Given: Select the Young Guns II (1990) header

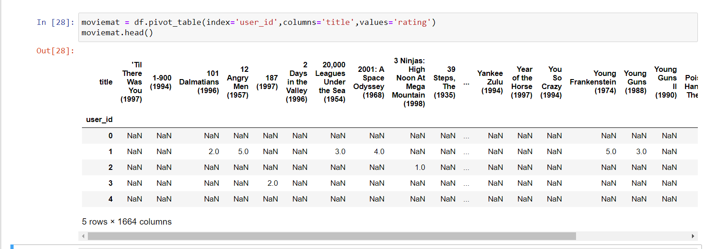Looking at the screenshot, I should pos(666,82).
